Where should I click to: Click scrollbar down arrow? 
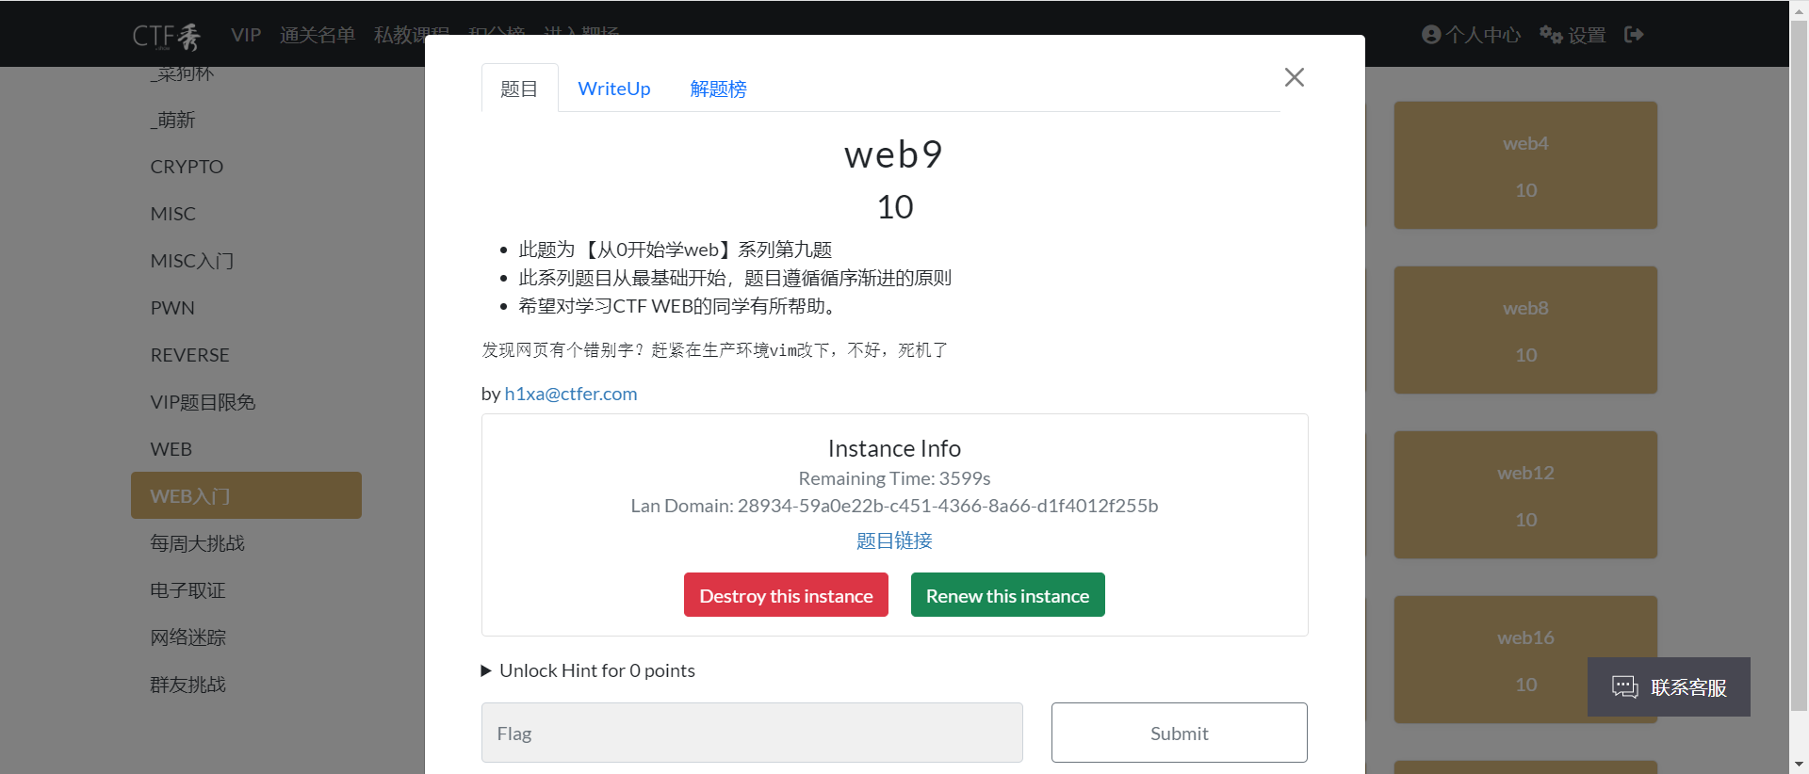[x=1799, y=765]
